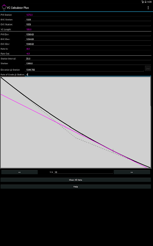Select the Y:X scale input field
This screenshot has width=153, height=246.
(83, 172)
